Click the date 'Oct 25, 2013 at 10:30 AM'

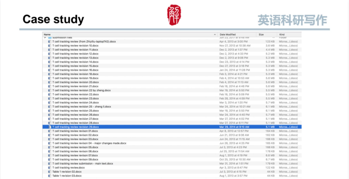[235, 159]
